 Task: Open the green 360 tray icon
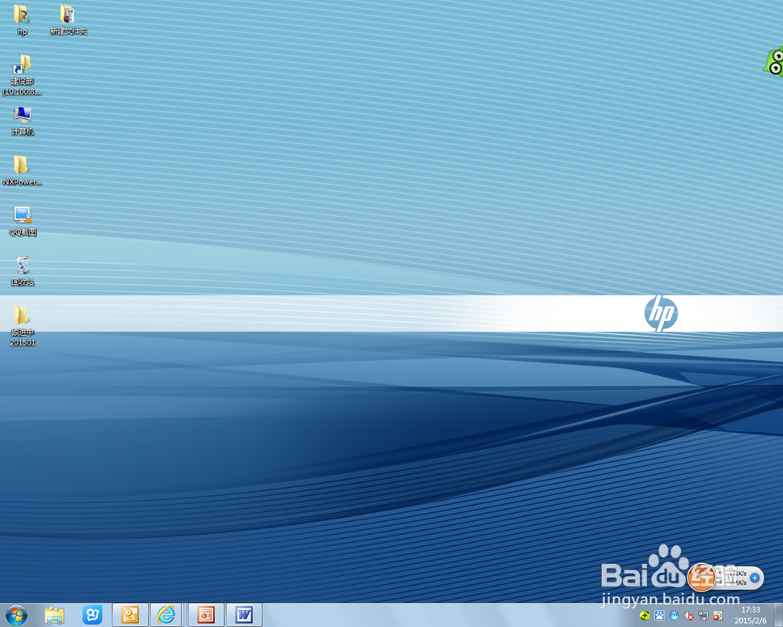pos(645,616)
